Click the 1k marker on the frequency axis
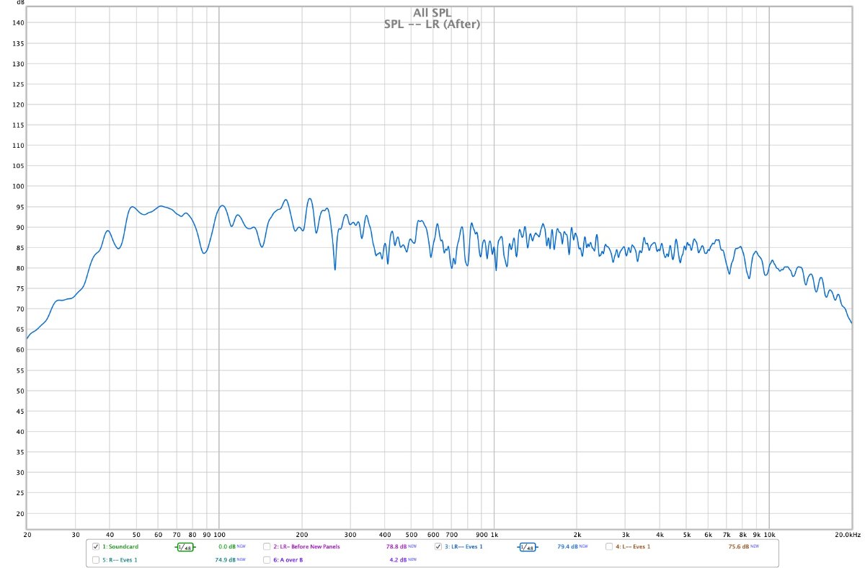865x568 pixels. [494, 535]
